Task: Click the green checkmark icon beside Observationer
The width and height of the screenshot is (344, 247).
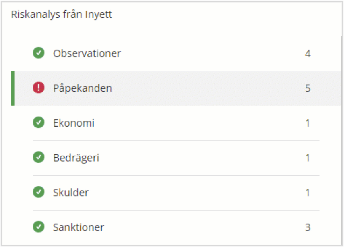Action: (x=39, y=53)
